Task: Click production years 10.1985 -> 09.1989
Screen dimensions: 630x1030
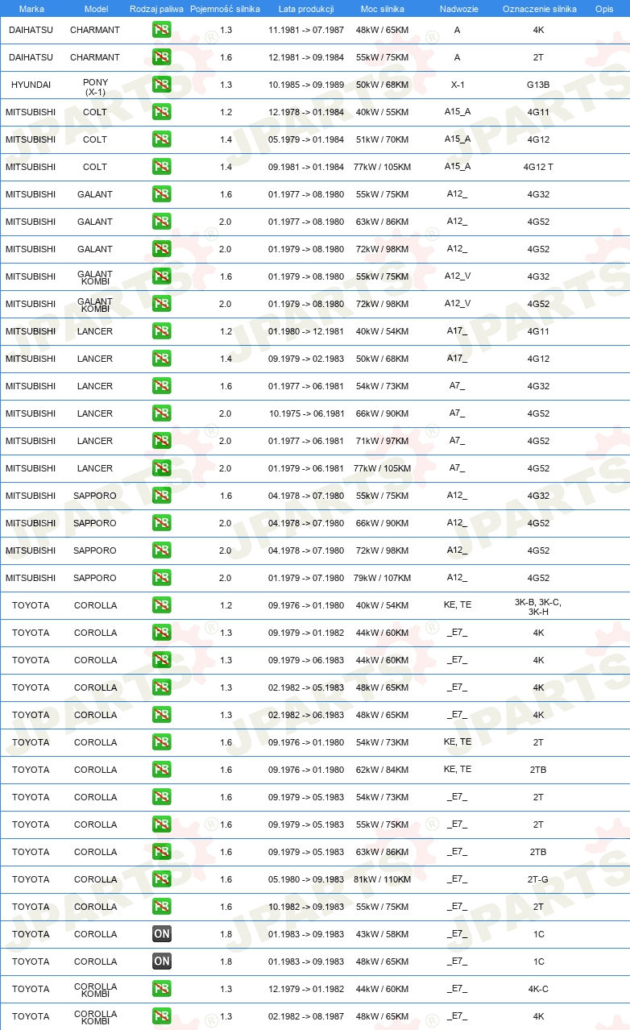Action: tap(306, 85)
